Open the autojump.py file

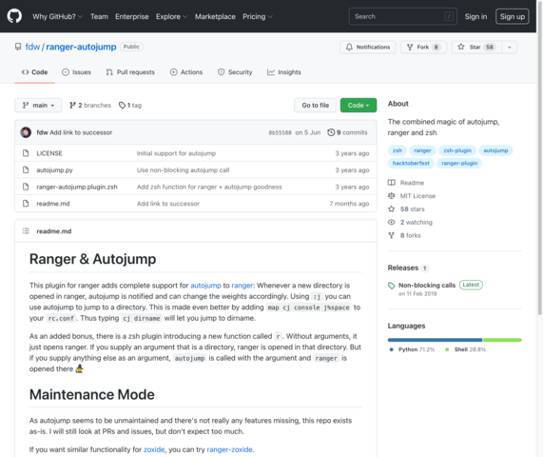click(55, 169)
